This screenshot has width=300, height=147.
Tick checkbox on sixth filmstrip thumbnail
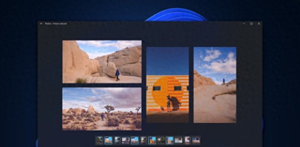point(145,139)
